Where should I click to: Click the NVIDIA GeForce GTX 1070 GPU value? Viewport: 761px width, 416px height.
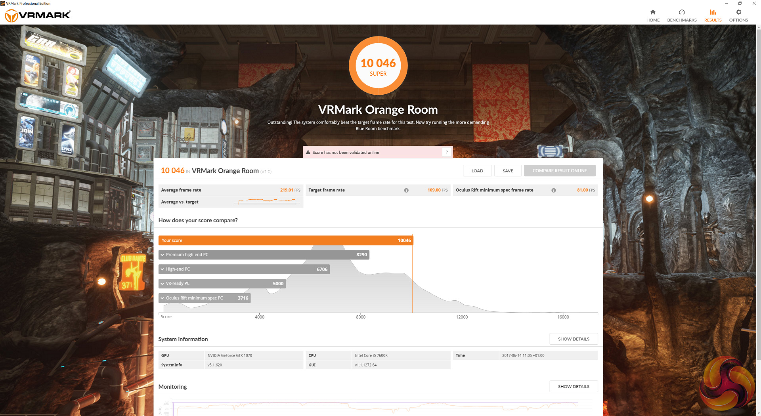pyautogui.click(x=230, y=355)
